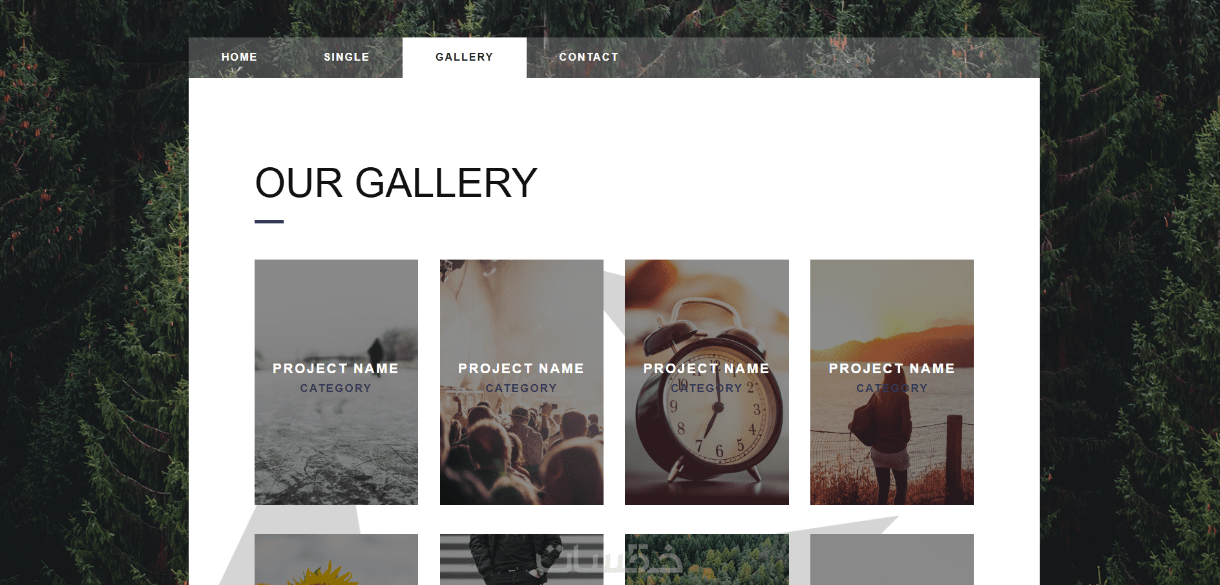The height and width of the screenshot is (585, 1220).
Task: Open the concert crowd project thumbnail
Action: pyautogui.click(x=521, y=382)
